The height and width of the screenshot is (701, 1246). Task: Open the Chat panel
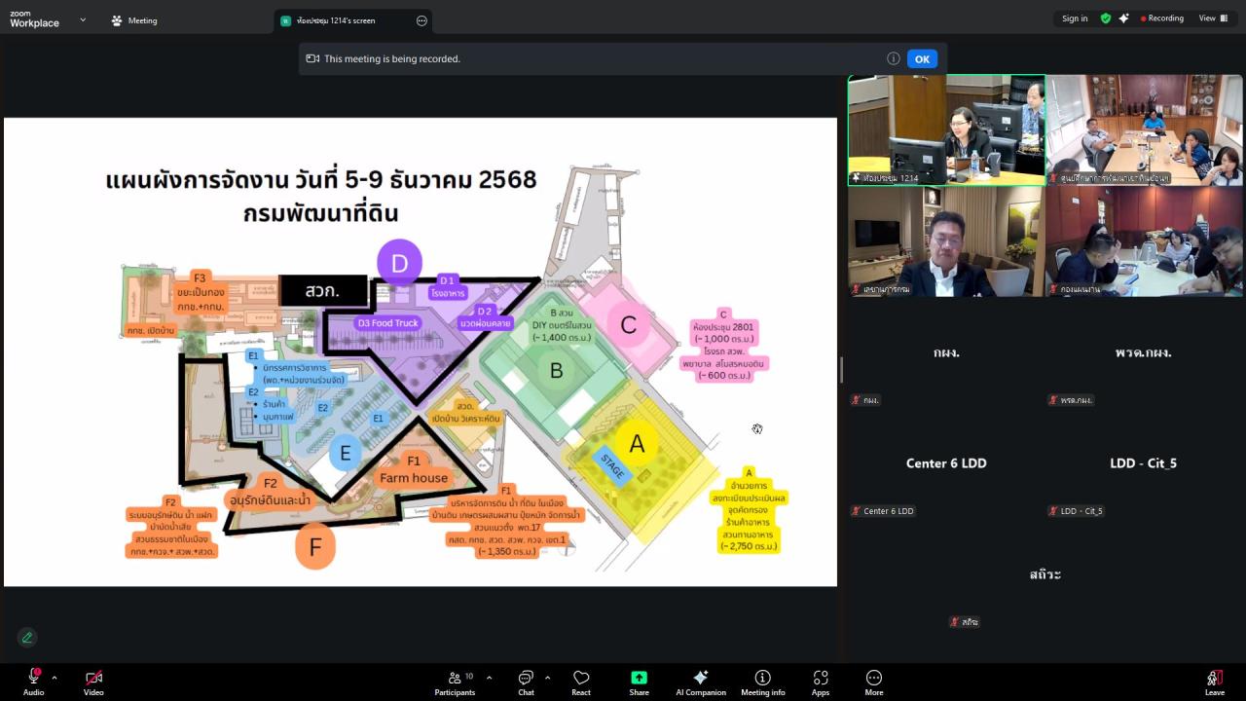(526, 682)
